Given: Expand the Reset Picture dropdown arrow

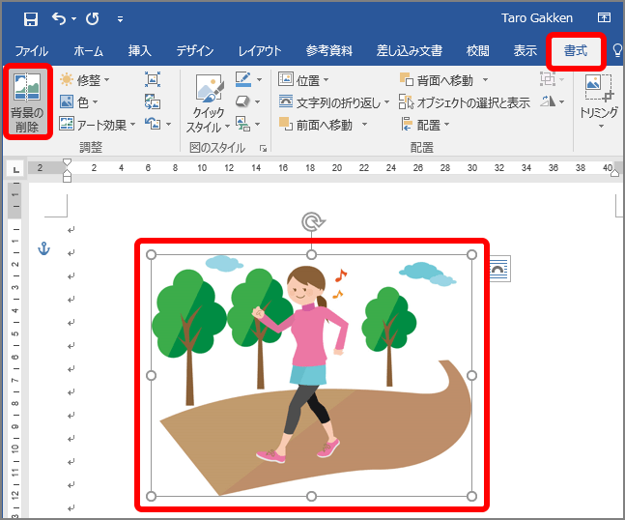Looking at the screenshot, I should click(169, 125).
